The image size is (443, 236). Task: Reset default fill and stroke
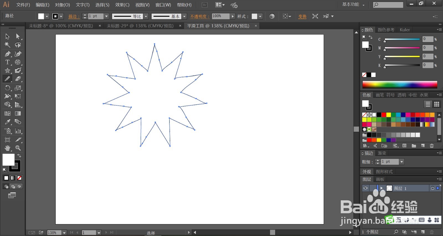(4, 170)
